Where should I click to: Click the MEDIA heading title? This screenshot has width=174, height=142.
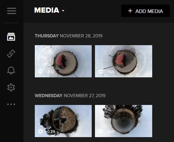click(x=47, y=10)
